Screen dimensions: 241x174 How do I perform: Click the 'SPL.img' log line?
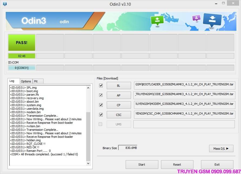click(x=23, y=88)
